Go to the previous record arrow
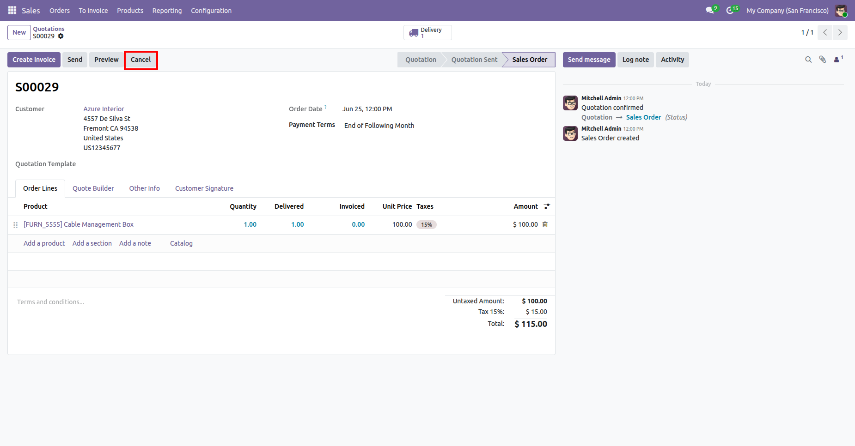 tap(825, 32)
